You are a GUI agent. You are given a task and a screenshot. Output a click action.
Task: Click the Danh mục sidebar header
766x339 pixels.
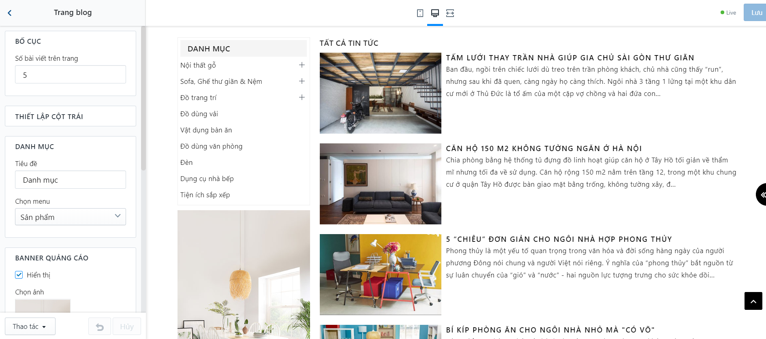[244, 49]
